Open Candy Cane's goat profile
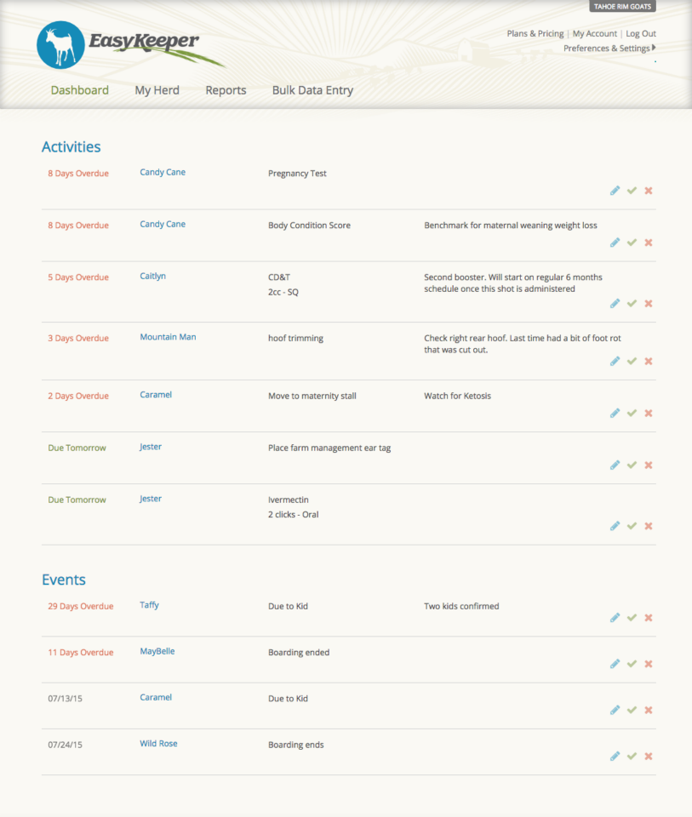Screen dimensions: 692x817 pyautogui.click(x=162, y=171)
